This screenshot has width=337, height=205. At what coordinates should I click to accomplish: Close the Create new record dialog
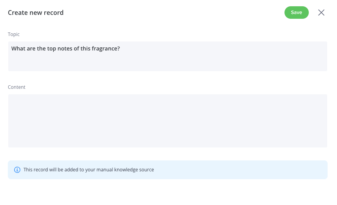(x=321, y=13)
